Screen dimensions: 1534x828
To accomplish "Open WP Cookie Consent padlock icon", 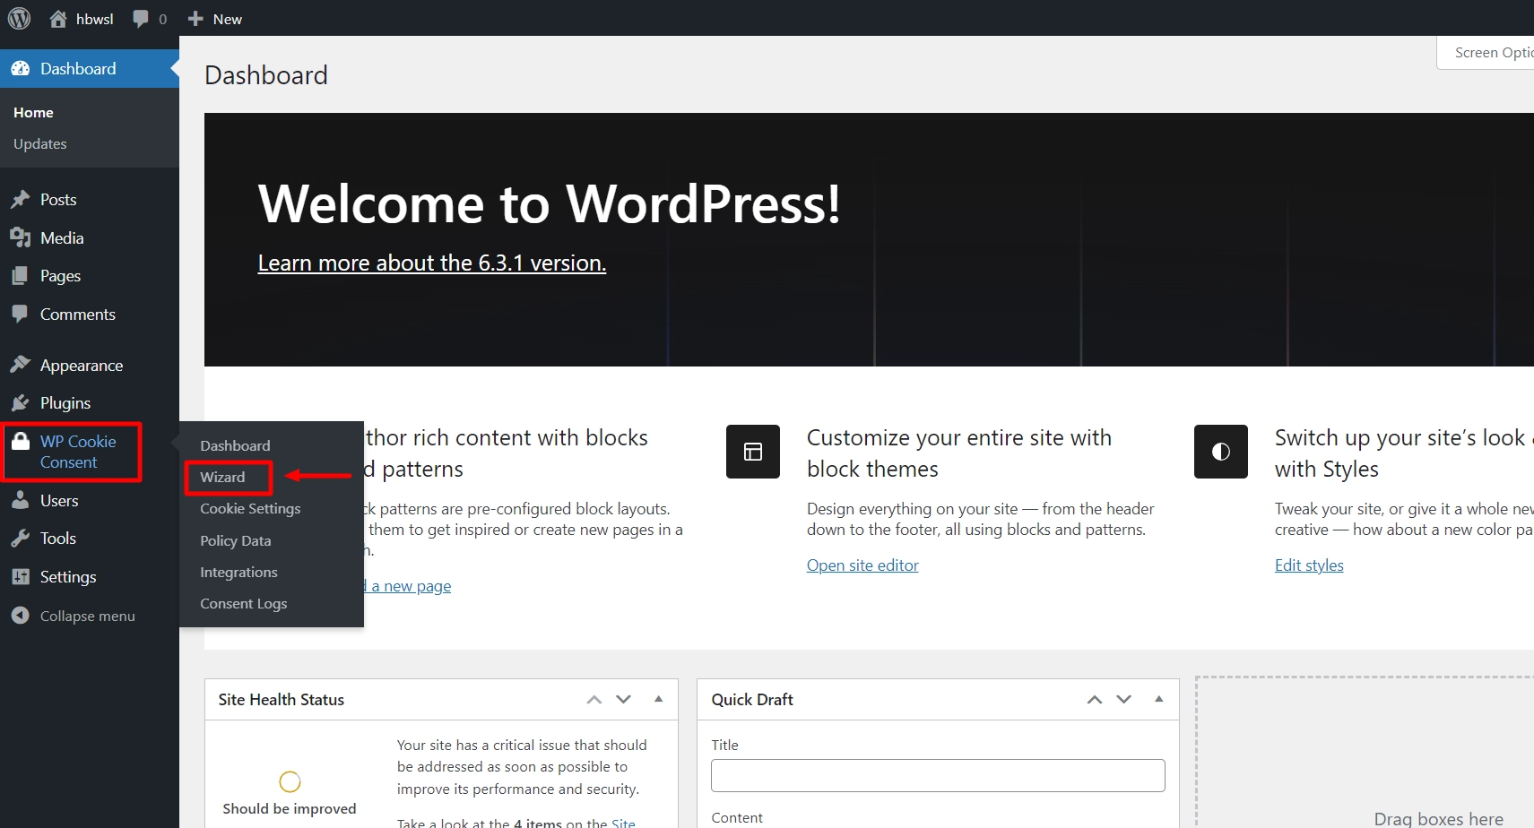I will click(x=21, y=441).
